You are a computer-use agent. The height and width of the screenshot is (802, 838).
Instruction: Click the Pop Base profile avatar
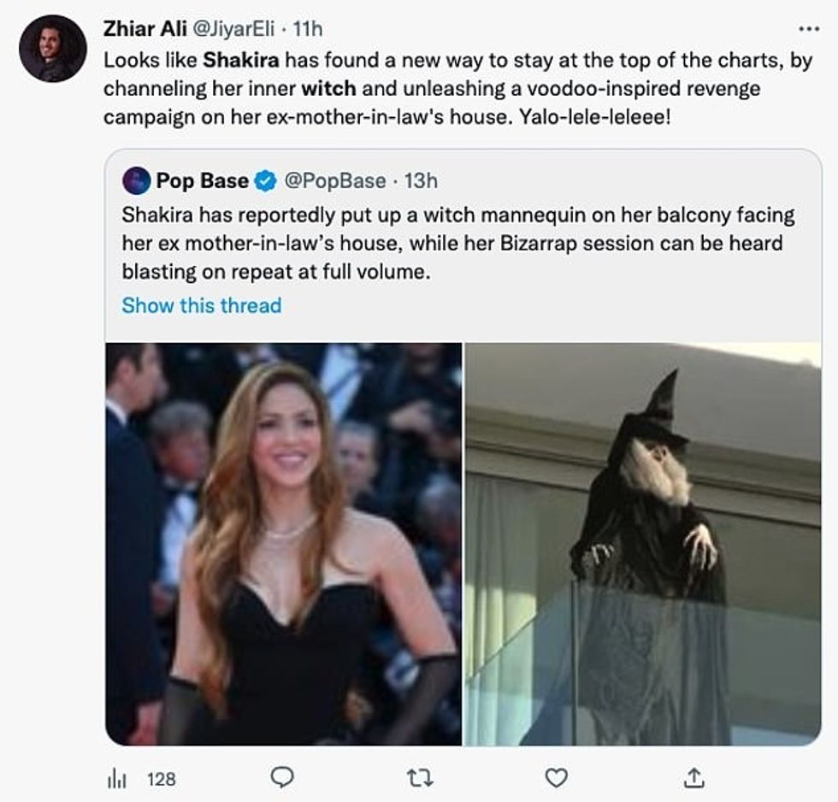(x=136, y=181)
